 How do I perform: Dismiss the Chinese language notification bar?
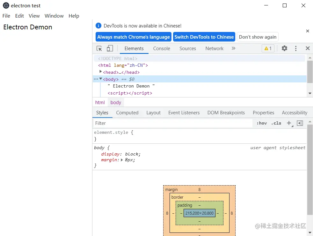point(307,31)
